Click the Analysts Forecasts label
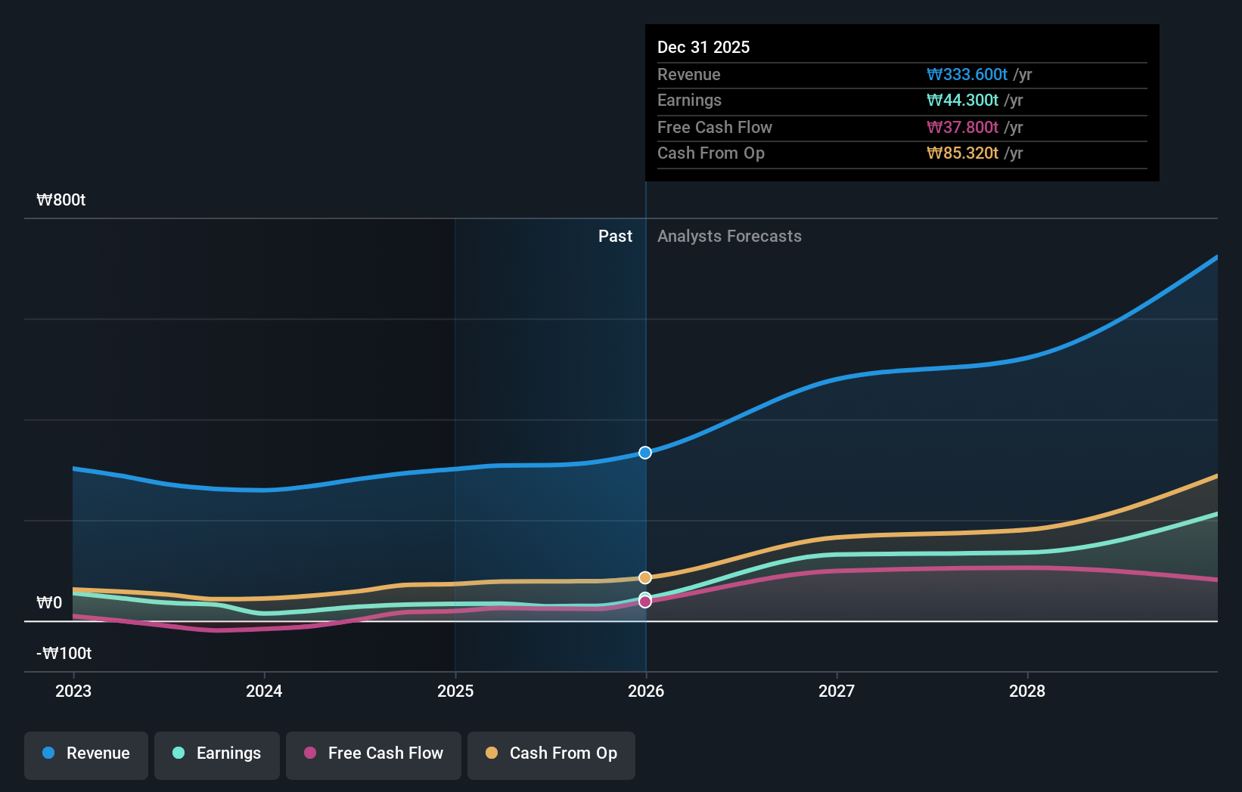The image size is (1242, 792). 729,237
